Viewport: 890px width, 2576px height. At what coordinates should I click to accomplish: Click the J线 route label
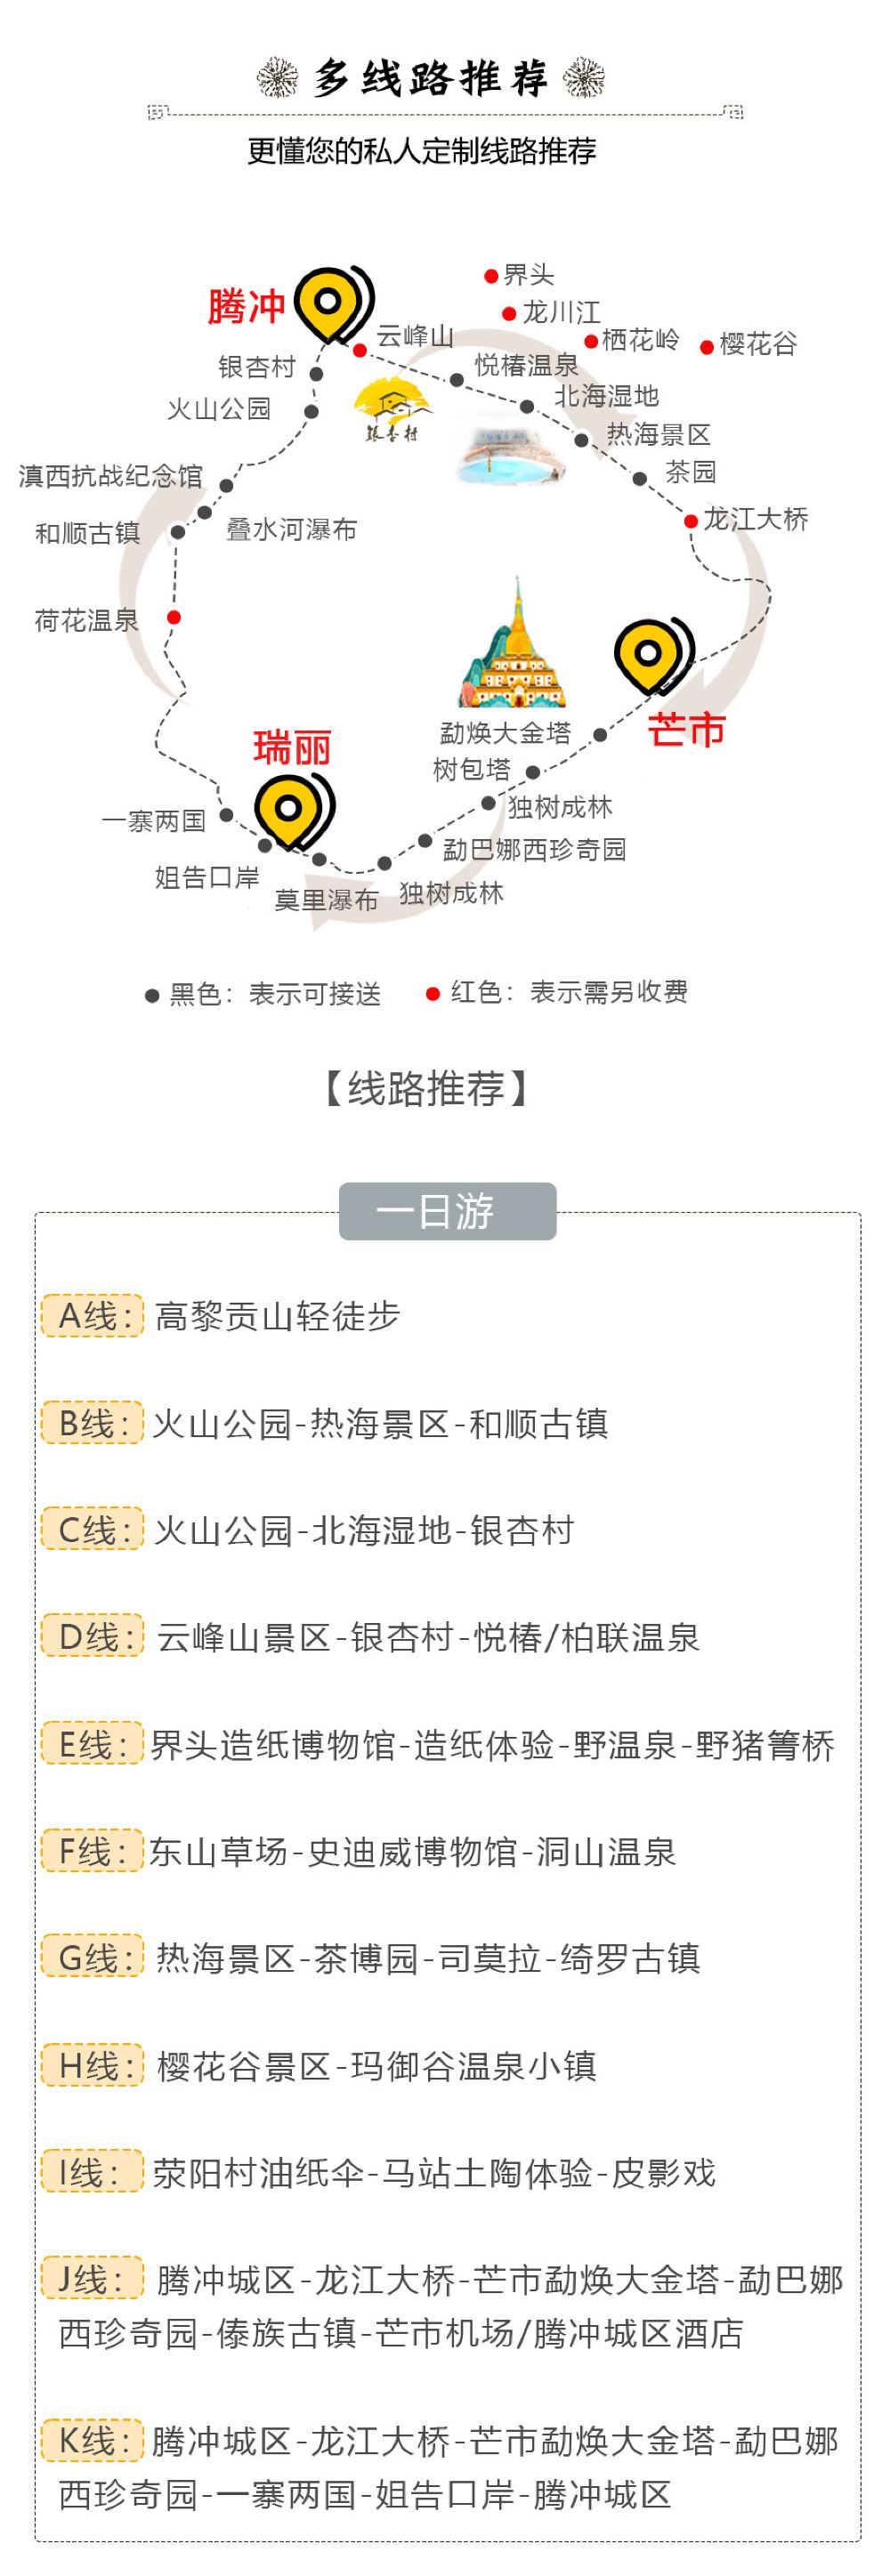tap(93, 2279)
